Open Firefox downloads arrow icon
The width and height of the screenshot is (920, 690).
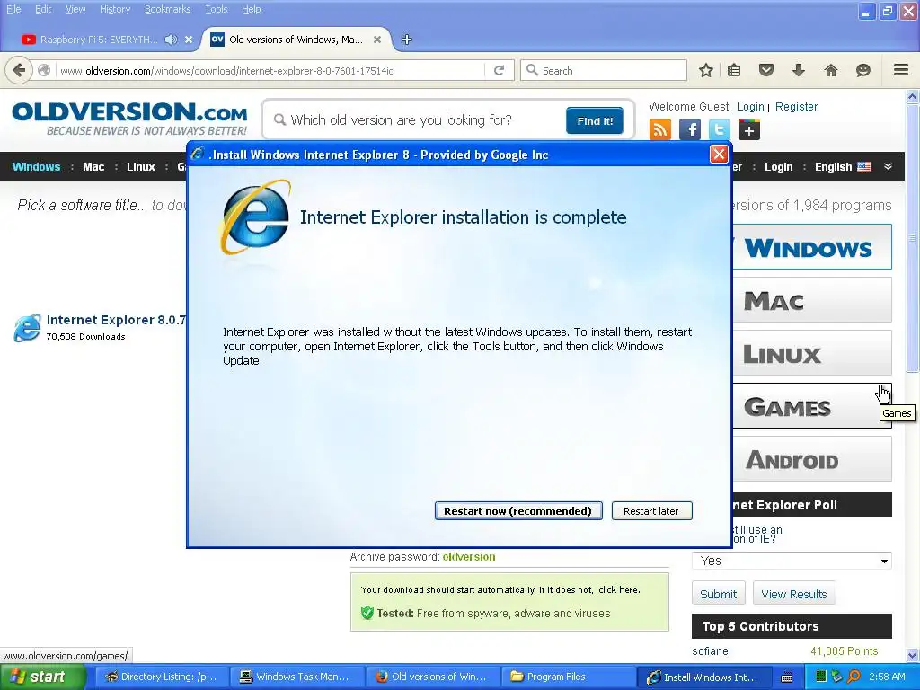coord(799,70)
